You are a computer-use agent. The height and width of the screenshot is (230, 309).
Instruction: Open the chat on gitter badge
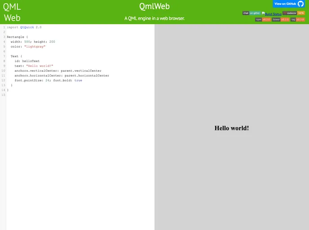(x=252, y=13)
